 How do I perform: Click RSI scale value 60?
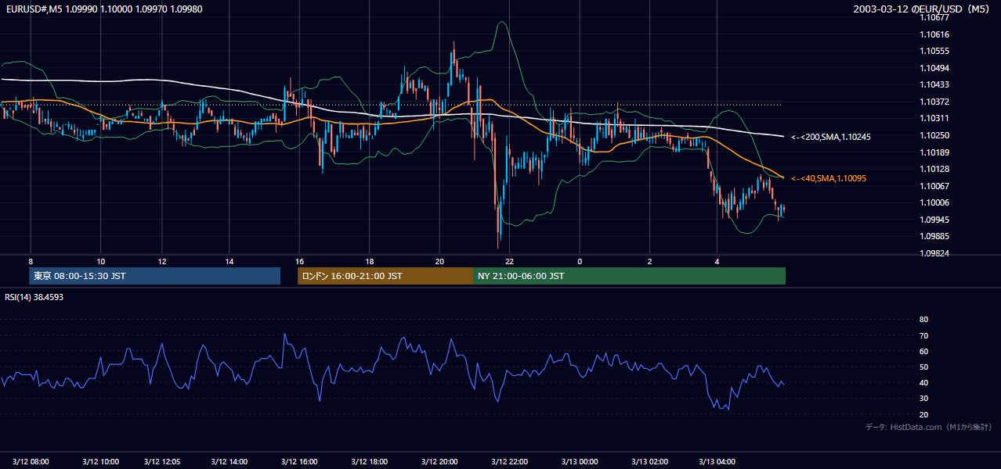pos(924,351)
